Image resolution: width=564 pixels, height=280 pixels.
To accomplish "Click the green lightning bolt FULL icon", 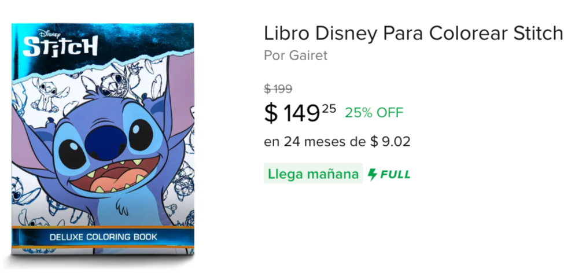I will coord(373,175).
